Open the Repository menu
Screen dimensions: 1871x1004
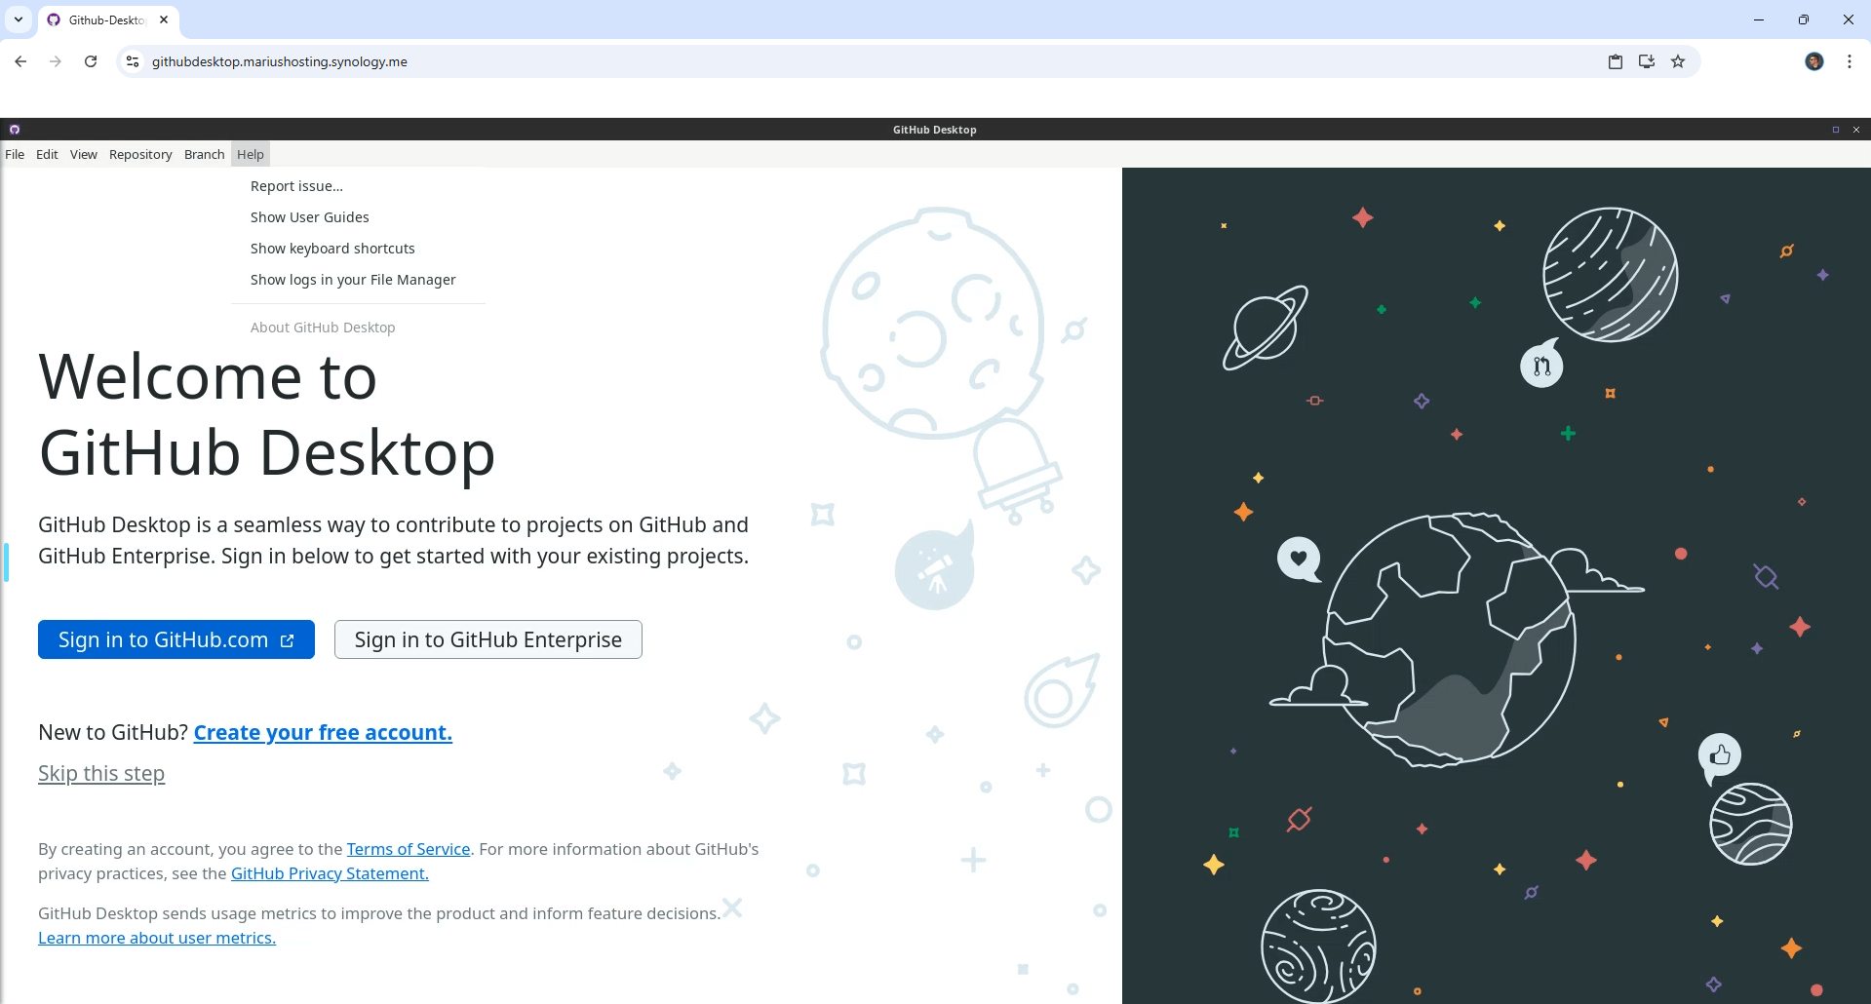coord(140,154)
